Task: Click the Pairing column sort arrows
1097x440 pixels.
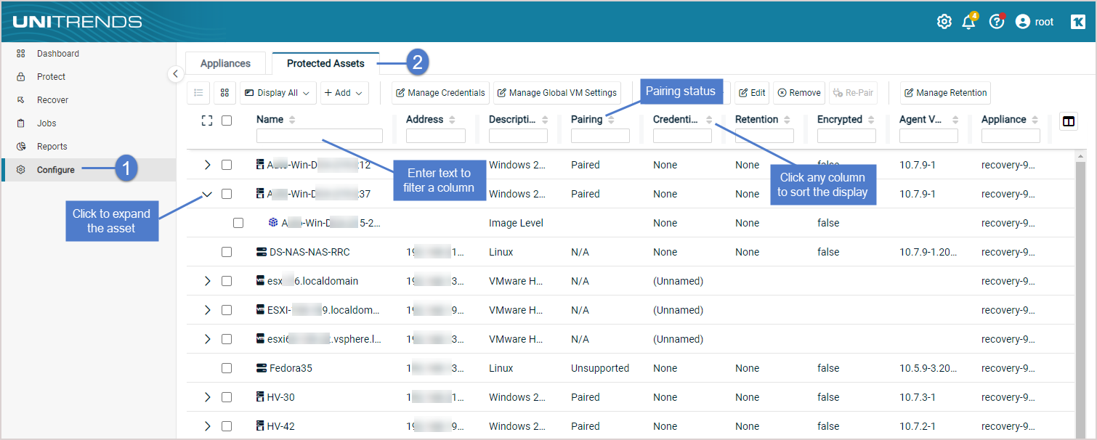Action: pyautogui.click(x=611, y=120)
